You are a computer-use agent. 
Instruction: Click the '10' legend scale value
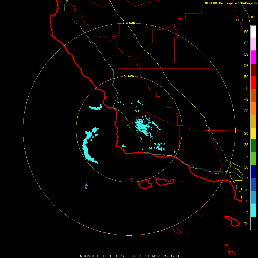[246, 190]
